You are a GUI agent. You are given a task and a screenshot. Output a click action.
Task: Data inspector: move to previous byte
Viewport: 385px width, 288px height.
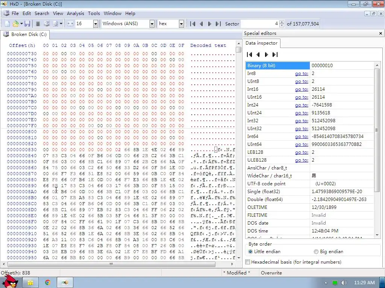point(258,54)
